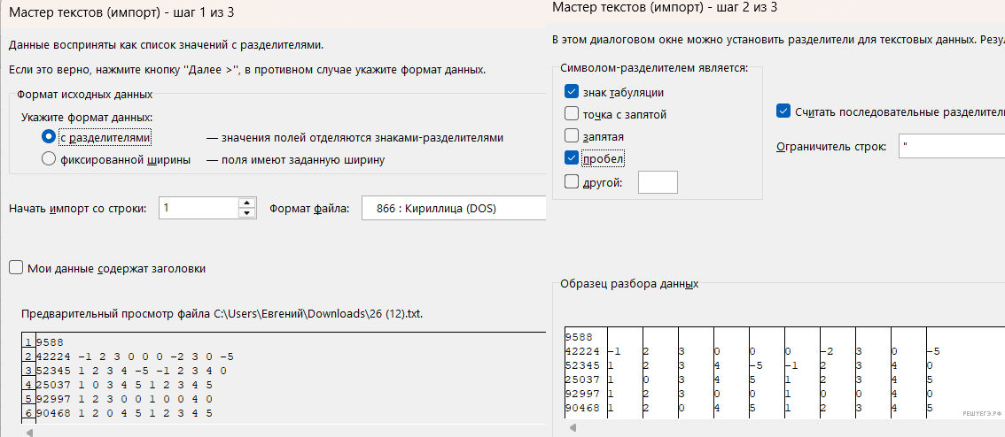Click the 42224 cell in data sample

tap(580, 350)
